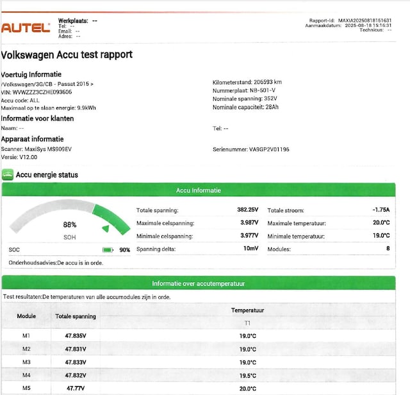Click the 'Maximale celspanning' value 3.987V
The width and height of the screenshot is (410, 395).
point(249,223)
